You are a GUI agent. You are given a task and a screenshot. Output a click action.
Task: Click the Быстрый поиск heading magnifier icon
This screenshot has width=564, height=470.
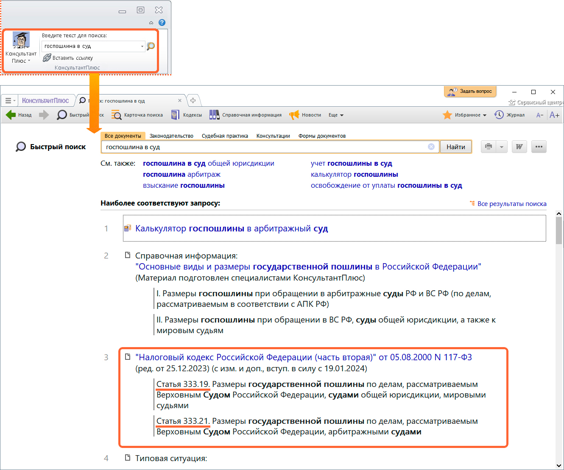pyautogui.click(x=21, y=147)
